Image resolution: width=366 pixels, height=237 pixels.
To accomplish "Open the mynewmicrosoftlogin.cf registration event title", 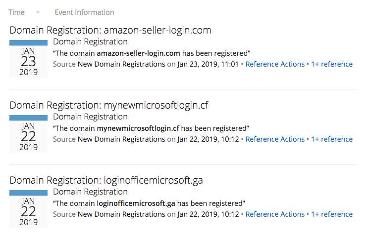I will [109, 105].
